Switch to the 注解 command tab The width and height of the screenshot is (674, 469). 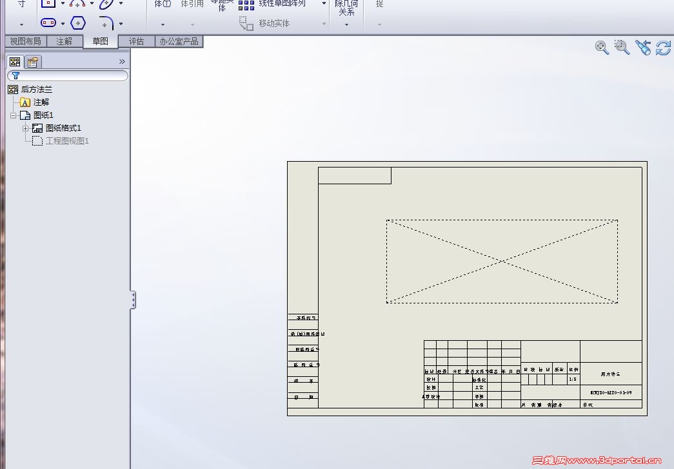64,41
